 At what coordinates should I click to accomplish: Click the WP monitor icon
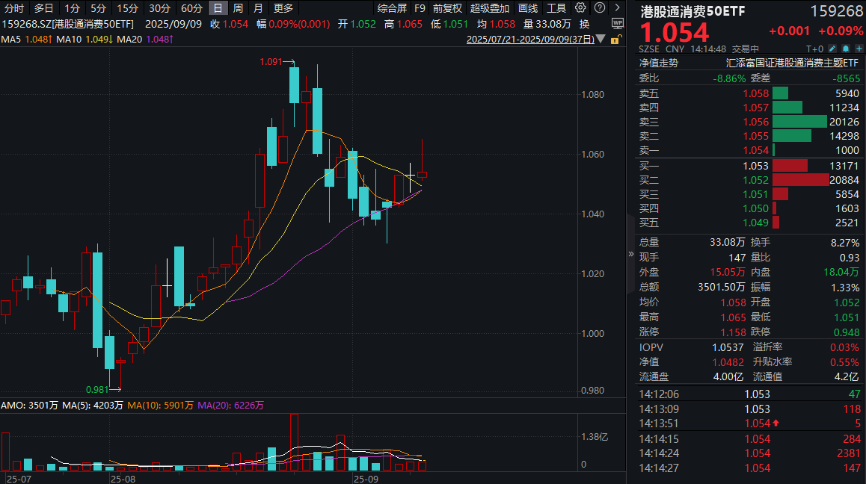(x=617, y=23)
